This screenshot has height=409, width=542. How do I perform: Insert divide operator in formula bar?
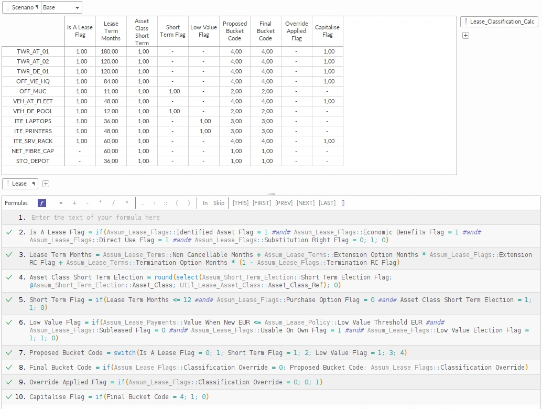(x=113, y=203)
